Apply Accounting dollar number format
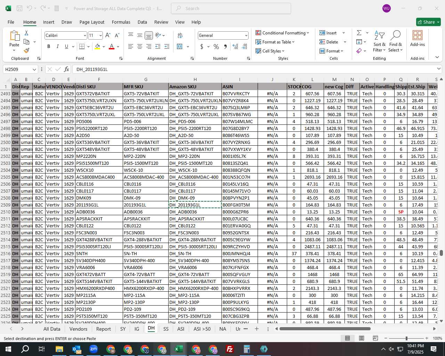The width and height of the screenshot is (445, 356). pos(202,47)
